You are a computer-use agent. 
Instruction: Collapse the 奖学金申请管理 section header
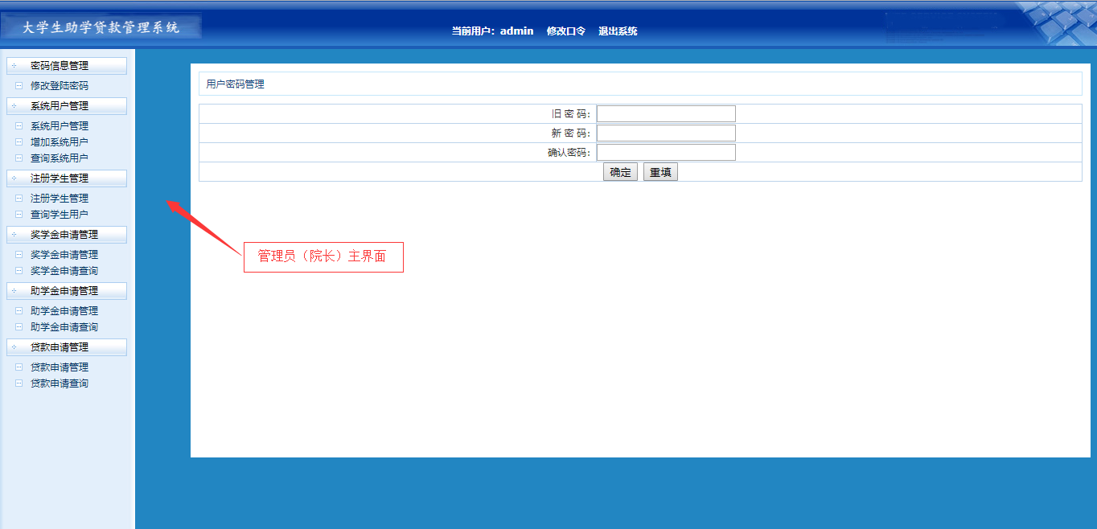pos(66,235)
